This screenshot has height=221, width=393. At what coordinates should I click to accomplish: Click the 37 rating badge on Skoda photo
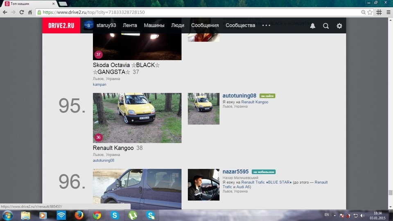(x=98, y=54)
